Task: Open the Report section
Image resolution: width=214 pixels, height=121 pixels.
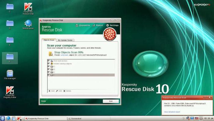Action: pyautogui.click(x=98, y=25)
